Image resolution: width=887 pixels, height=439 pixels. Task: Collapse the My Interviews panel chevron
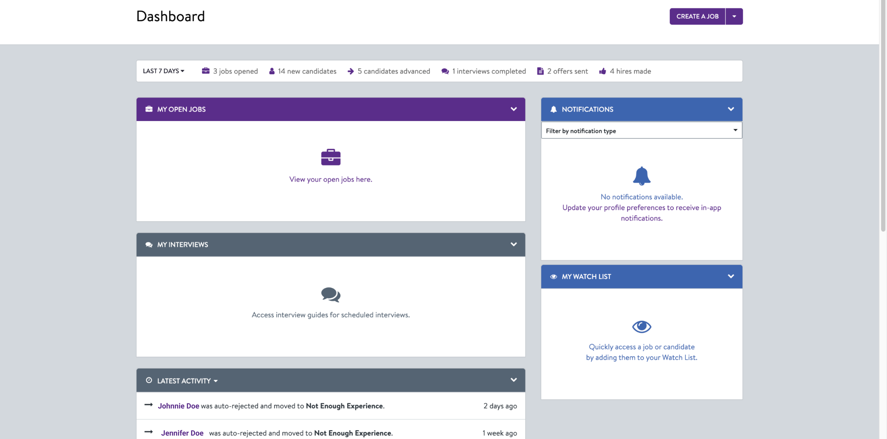(x=513, y=245)
